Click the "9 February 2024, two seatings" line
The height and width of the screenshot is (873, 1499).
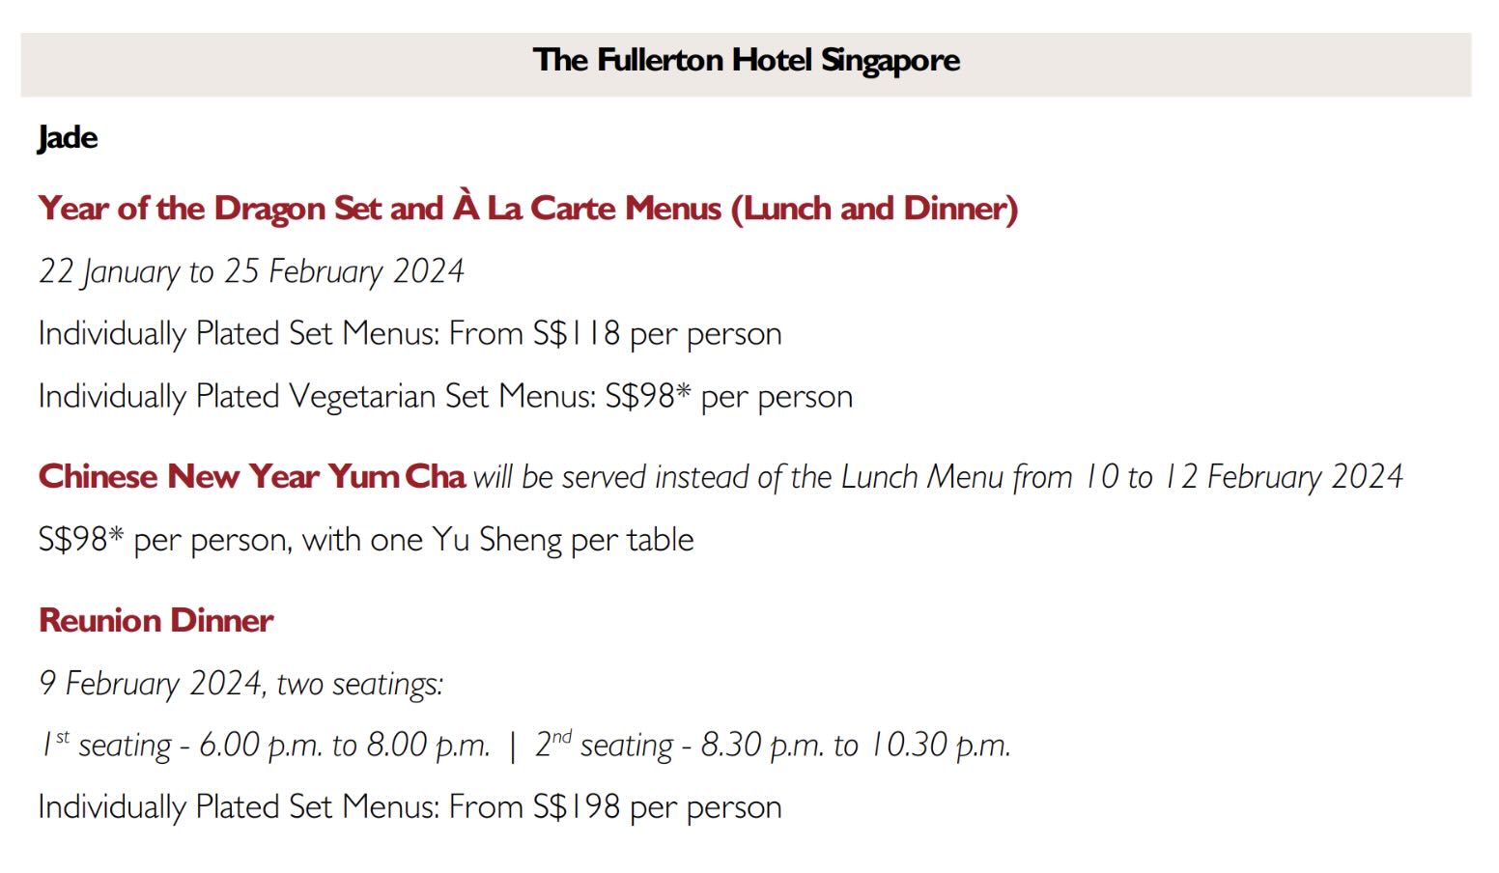tap(240, 684)
